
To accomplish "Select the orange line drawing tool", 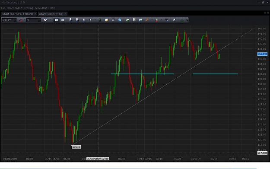I will click(147, 20).
